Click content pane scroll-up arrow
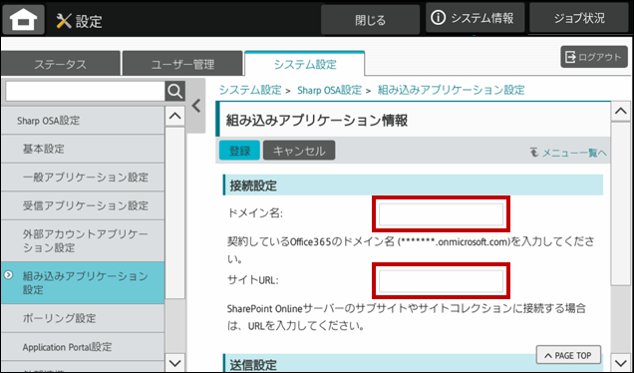The height and width of the screenshot is (373, 634). (x=621, y=112)
